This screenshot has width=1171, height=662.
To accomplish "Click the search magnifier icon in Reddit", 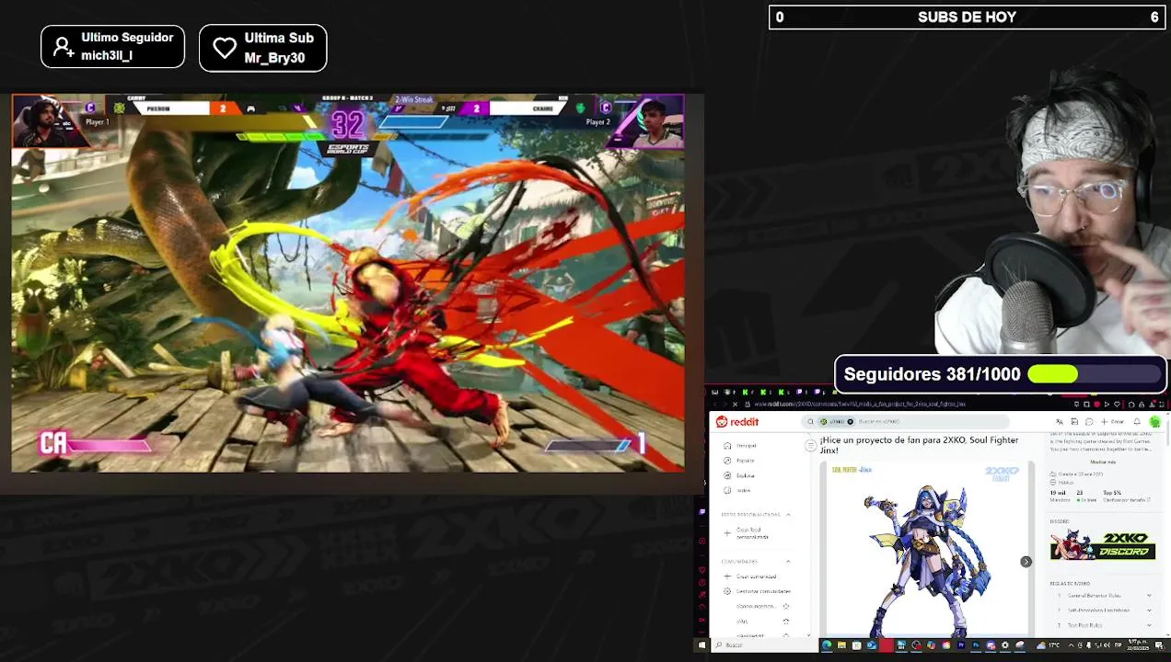I will click(811, 422).
